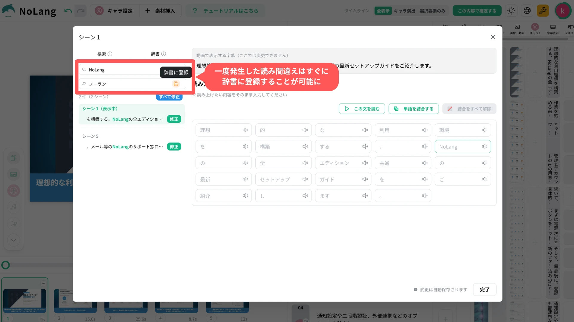Viewport: 574px width, 322px height.
Task: Click the green playhead circle on timeline
Action: pyautogui.click(x=5, y=265)
